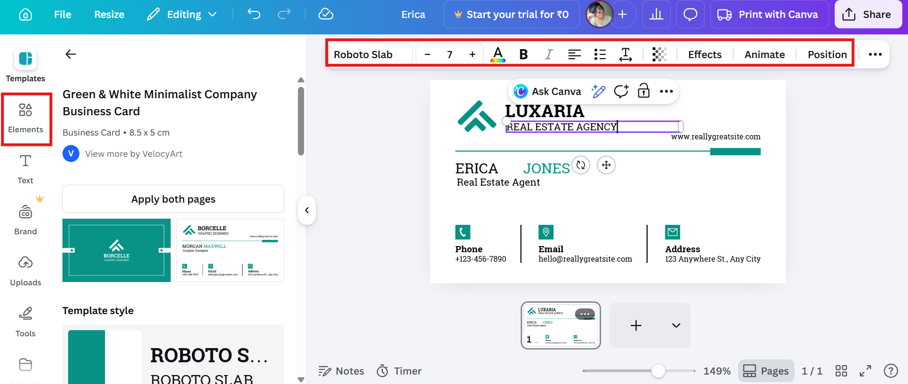
Task: Click the Magic Write pencil icon
Action: pos(598,91)
